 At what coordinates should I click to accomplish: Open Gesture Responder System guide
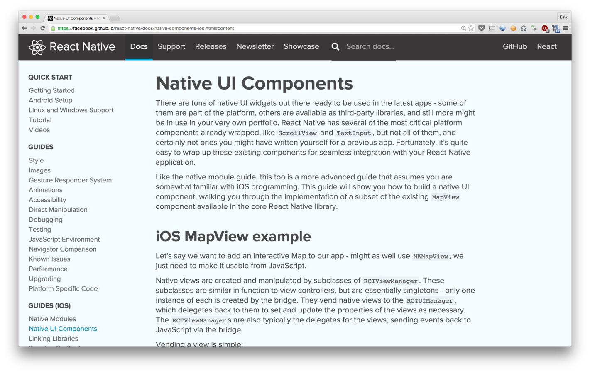tap(70, 180)
